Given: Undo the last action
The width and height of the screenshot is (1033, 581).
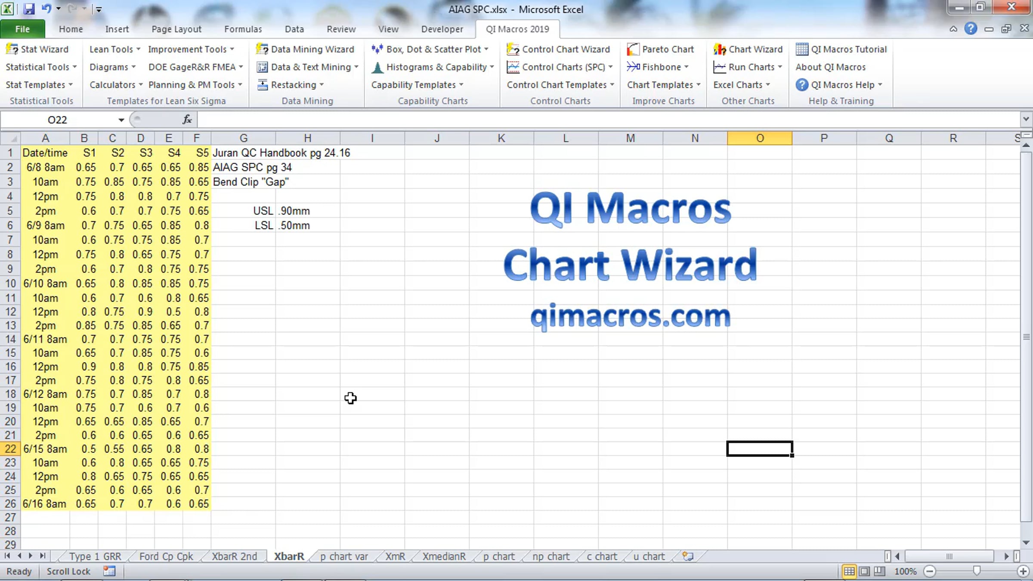Looking at the screenshot, I should [x=46, y=9].
